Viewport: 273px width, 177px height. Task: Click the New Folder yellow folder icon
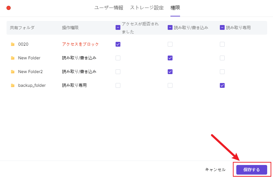coord(13,58)
